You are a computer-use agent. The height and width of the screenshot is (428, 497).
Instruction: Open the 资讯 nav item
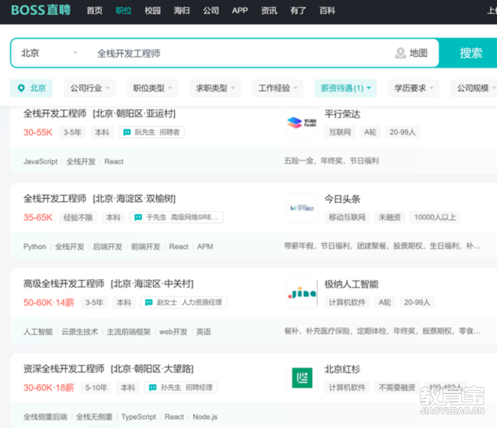(x=269, y=11)
